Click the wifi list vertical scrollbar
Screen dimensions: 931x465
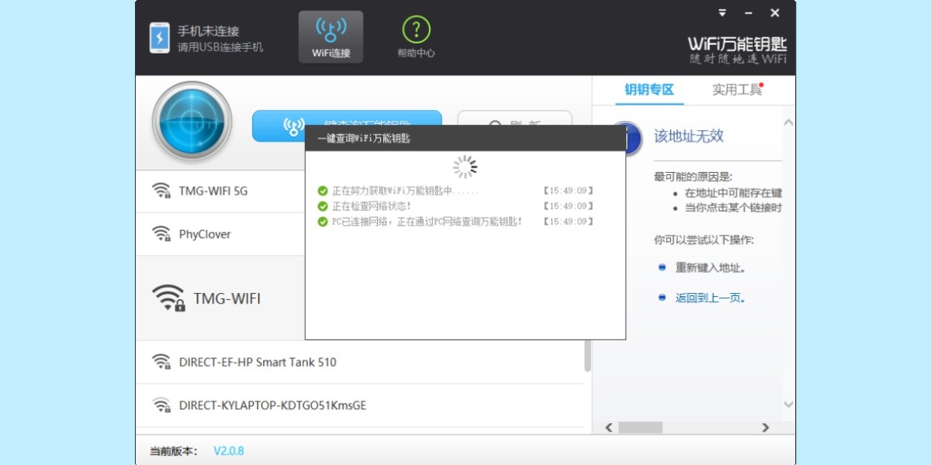[x=588, y=355]
